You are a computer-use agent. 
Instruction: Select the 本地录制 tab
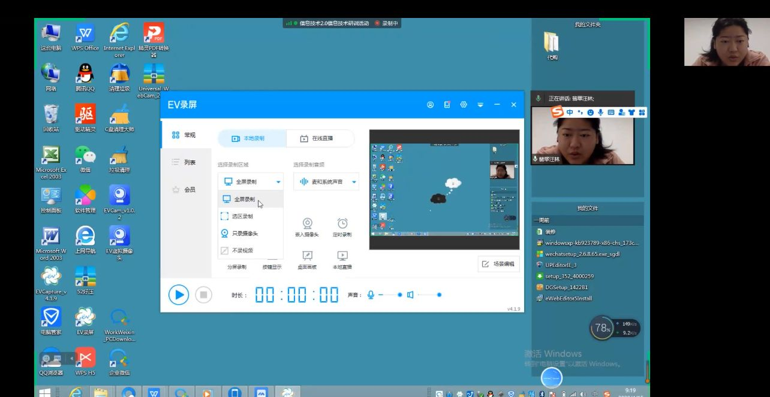pyautogui.click(x=252, y=138)
